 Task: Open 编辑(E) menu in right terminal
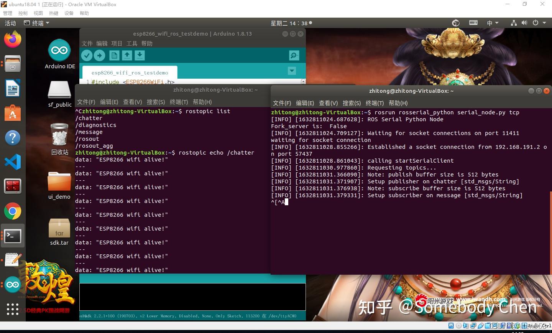point(305,103)
